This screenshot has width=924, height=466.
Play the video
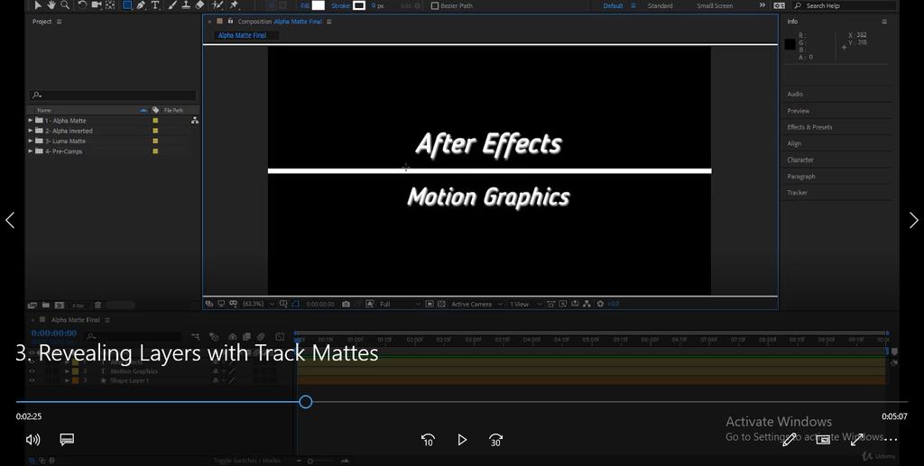(x=462, y=440)
